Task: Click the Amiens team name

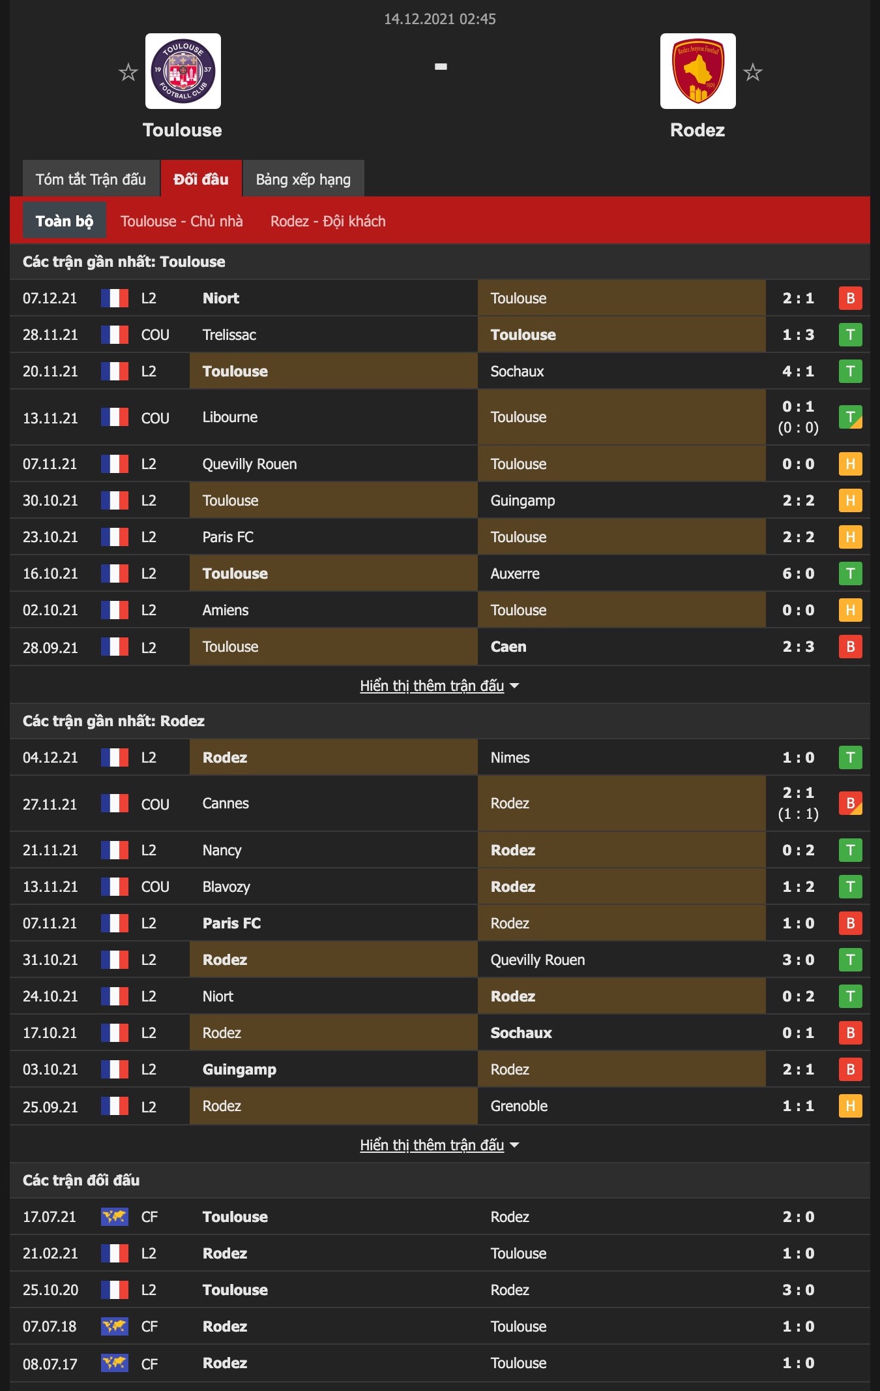Action: pos(226,610)
